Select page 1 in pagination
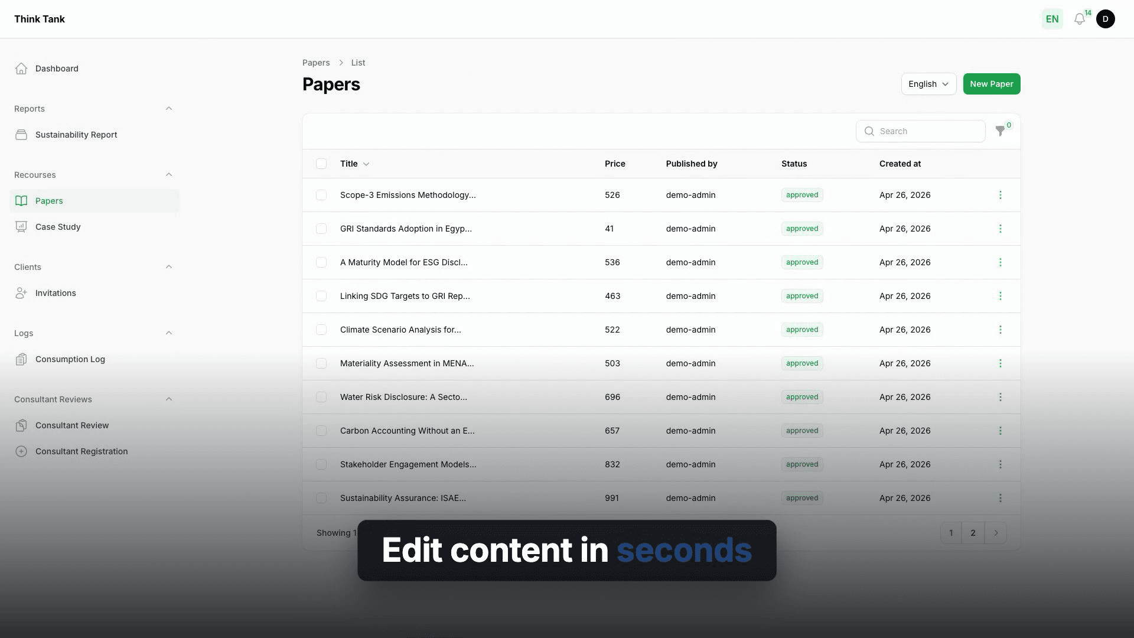This screenshot has height=638, width=1134. coord(951,533)
